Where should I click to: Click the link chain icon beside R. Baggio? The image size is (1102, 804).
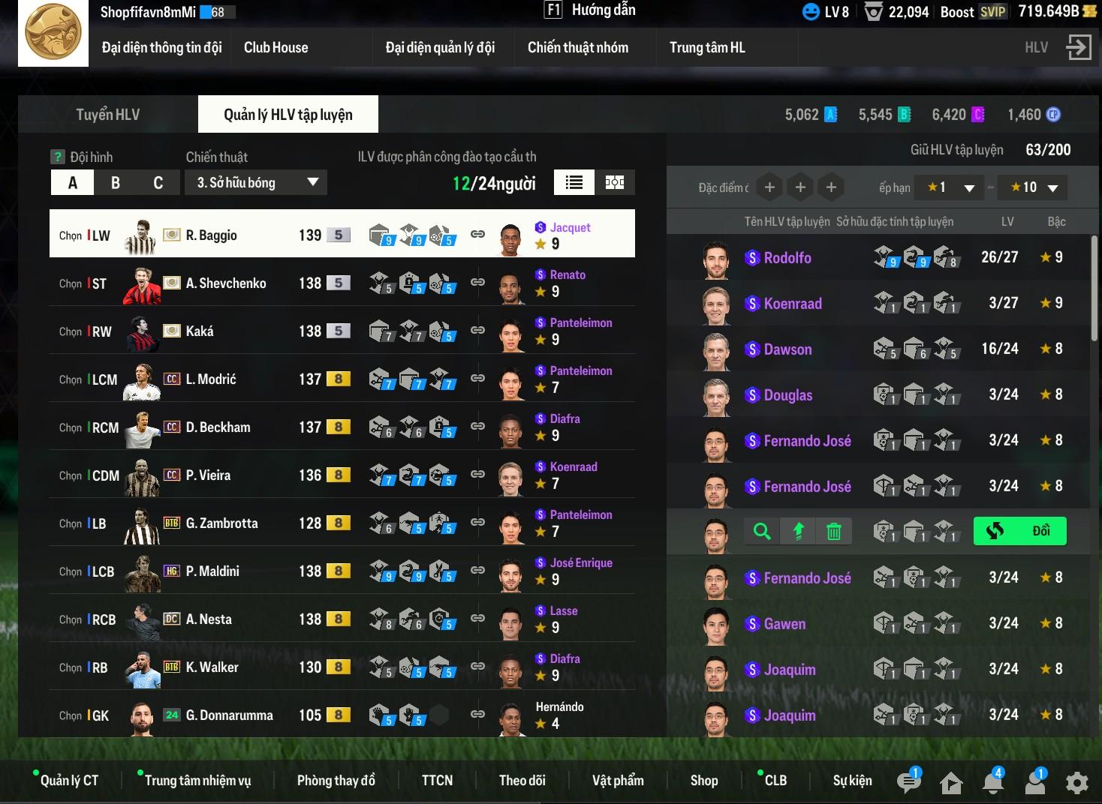477,234
